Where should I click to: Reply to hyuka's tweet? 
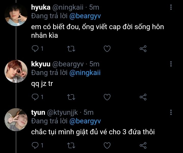click(x=35, y=49)
